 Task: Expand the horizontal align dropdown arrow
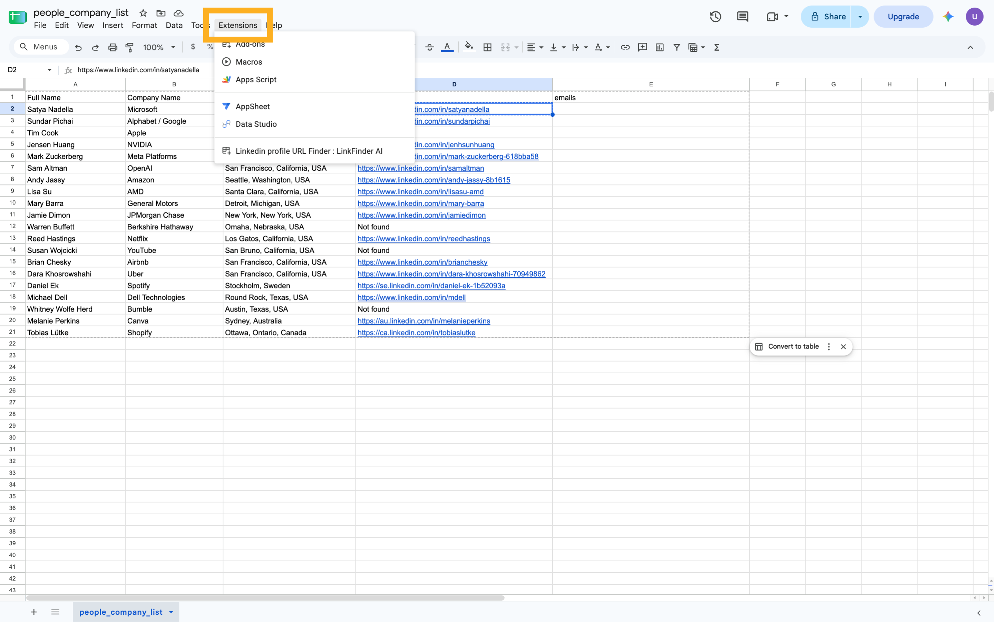[542, 47]
